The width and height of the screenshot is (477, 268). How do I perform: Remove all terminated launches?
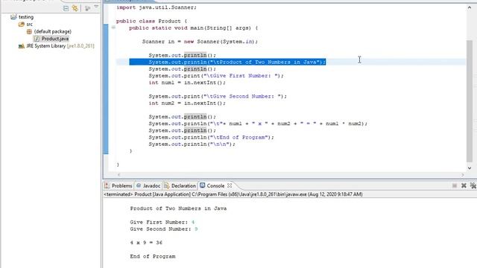click(x=473, y=185)
